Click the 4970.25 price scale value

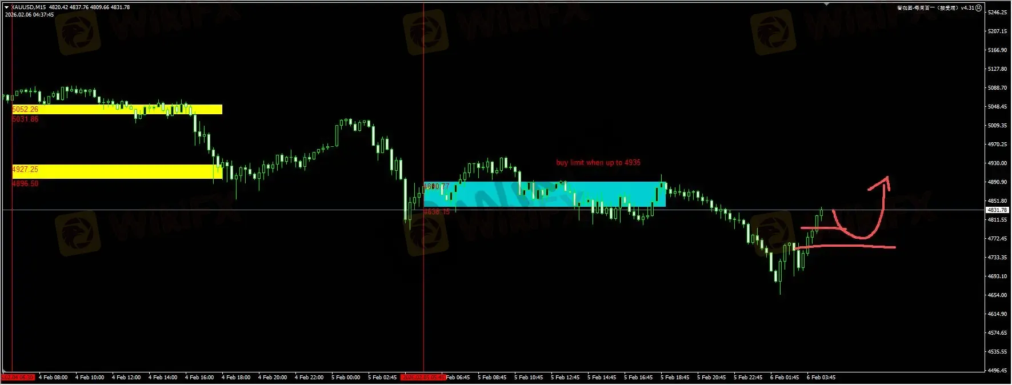[x=997, y=145]
